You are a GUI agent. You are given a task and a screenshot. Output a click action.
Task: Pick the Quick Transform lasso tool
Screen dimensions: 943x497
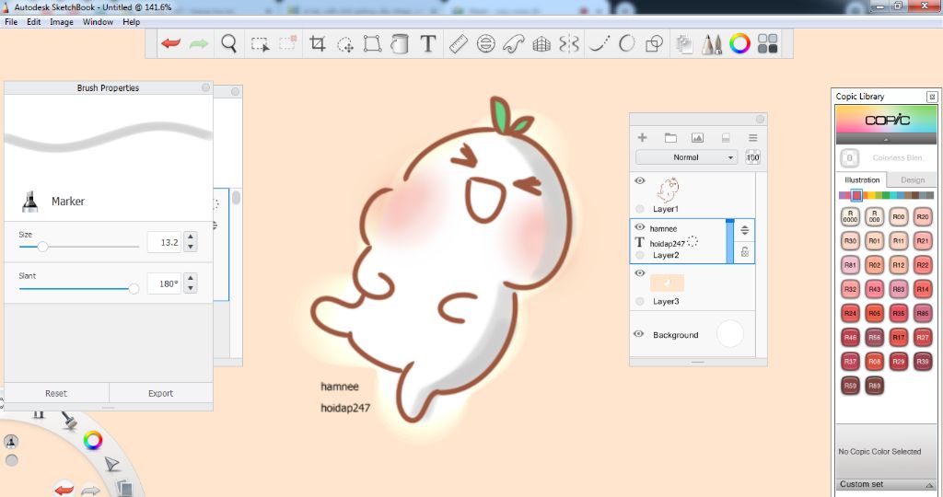[x=345, y=44]
